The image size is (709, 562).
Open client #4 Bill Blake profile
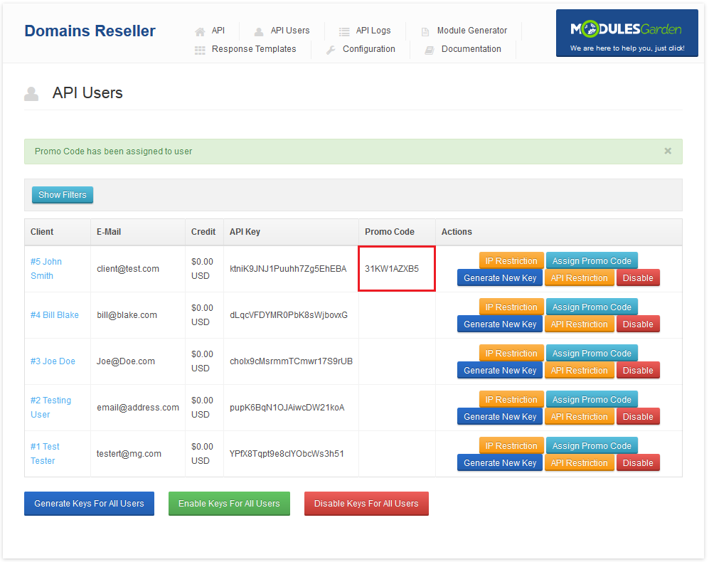click(x=54, y=315)
